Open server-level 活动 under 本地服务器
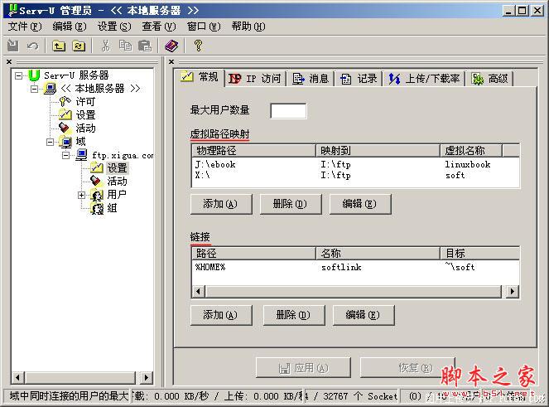 pos(85,128)
